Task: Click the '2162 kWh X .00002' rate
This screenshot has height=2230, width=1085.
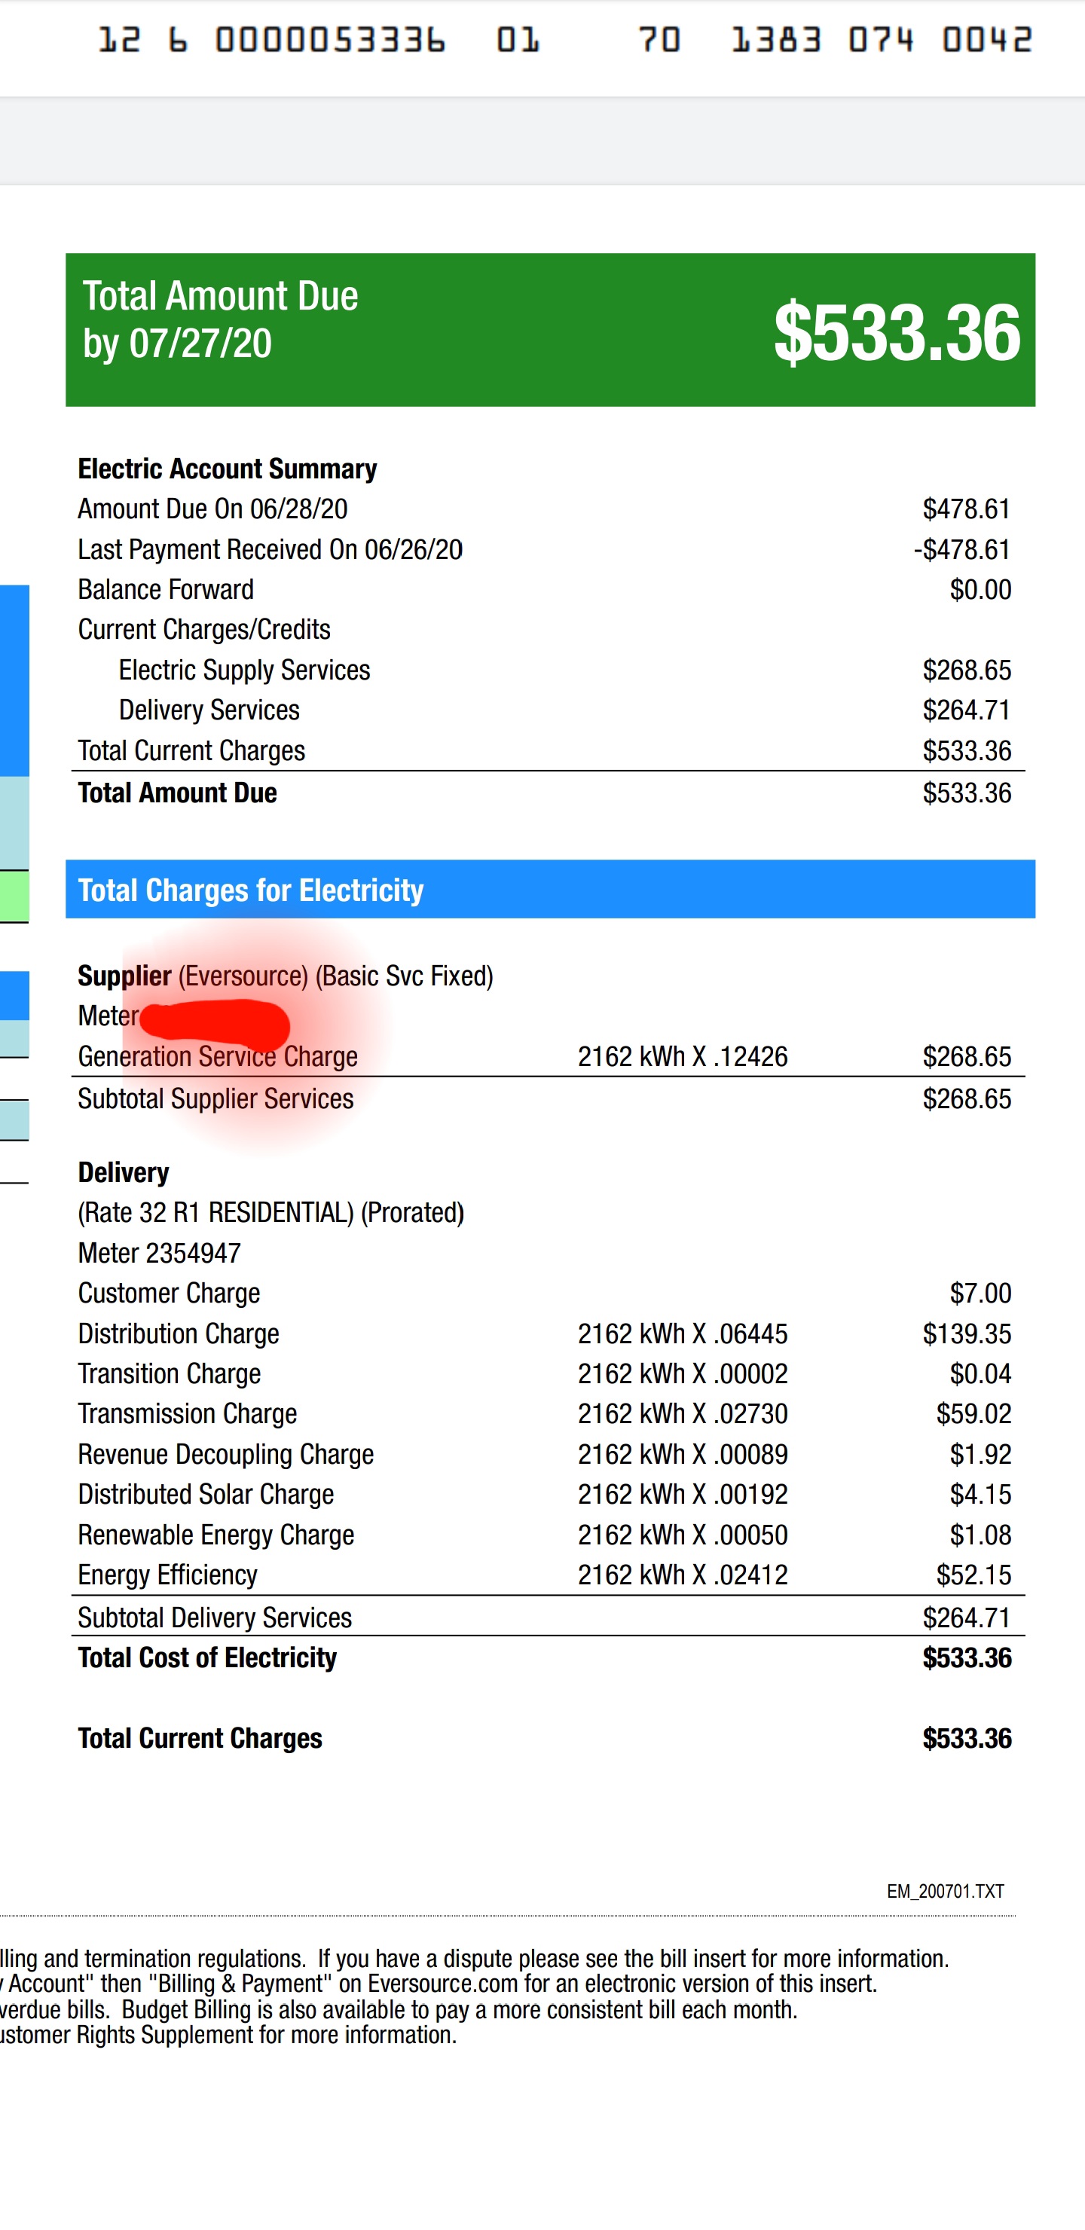Action: [x=683, y=1374]
